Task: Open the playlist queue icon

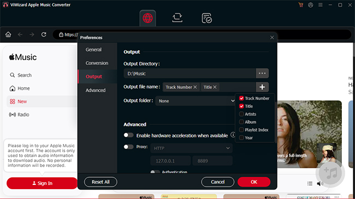Action: coord(310,183)
